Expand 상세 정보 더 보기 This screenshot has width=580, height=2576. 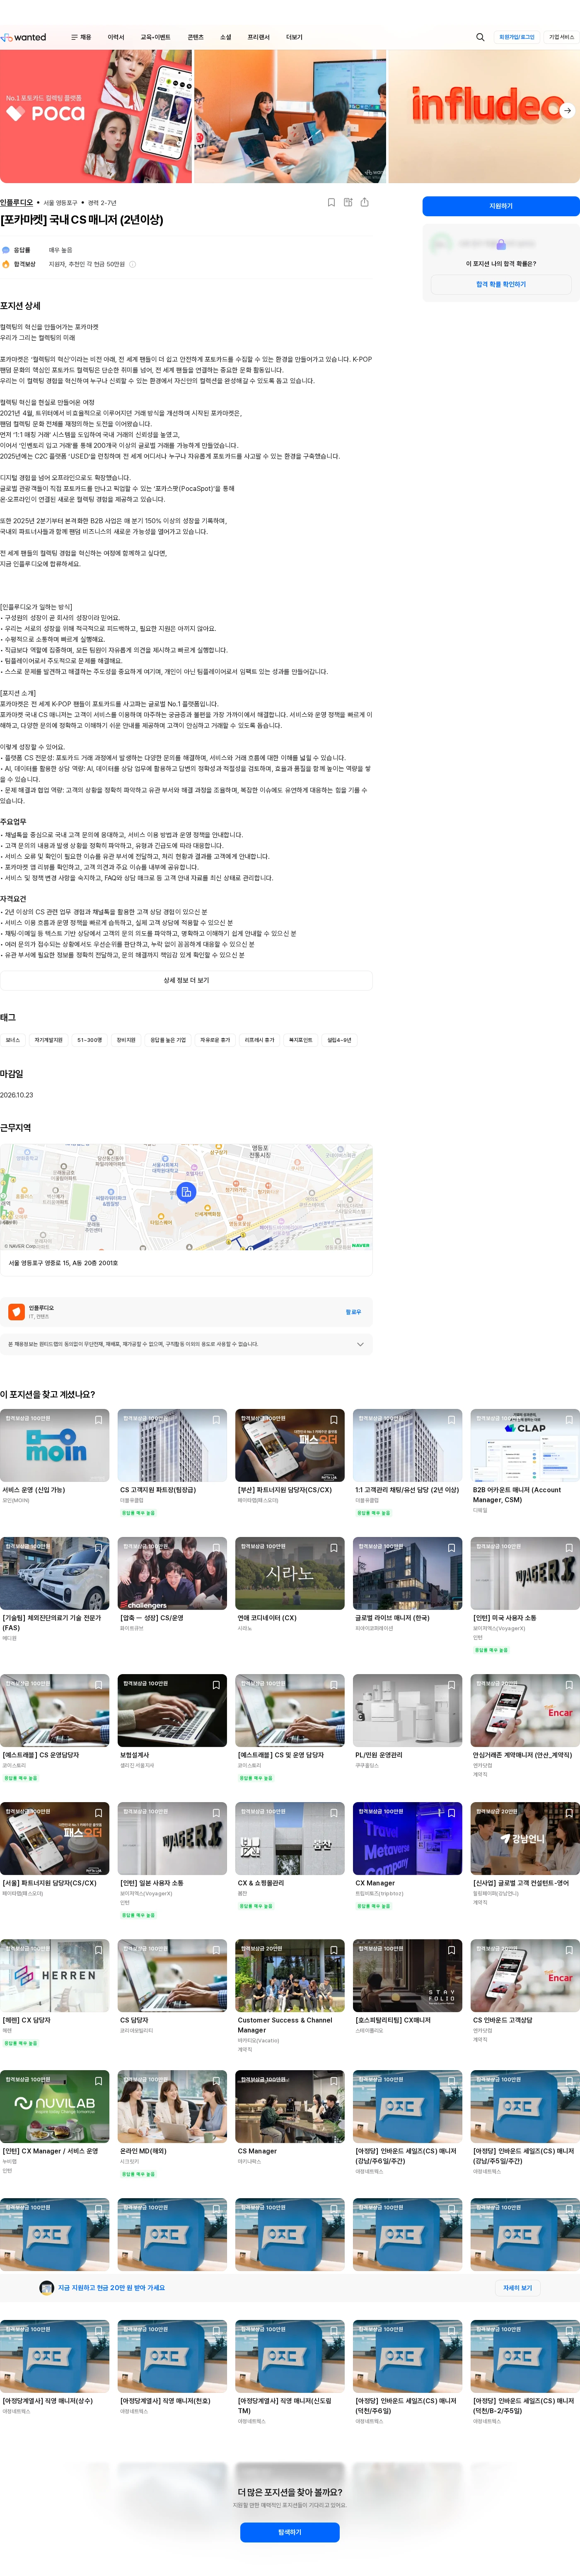(x=186, y=980)
